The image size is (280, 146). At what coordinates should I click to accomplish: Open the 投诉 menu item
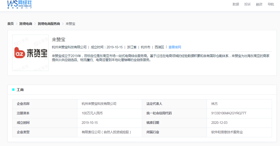click(x=247, y=4)
